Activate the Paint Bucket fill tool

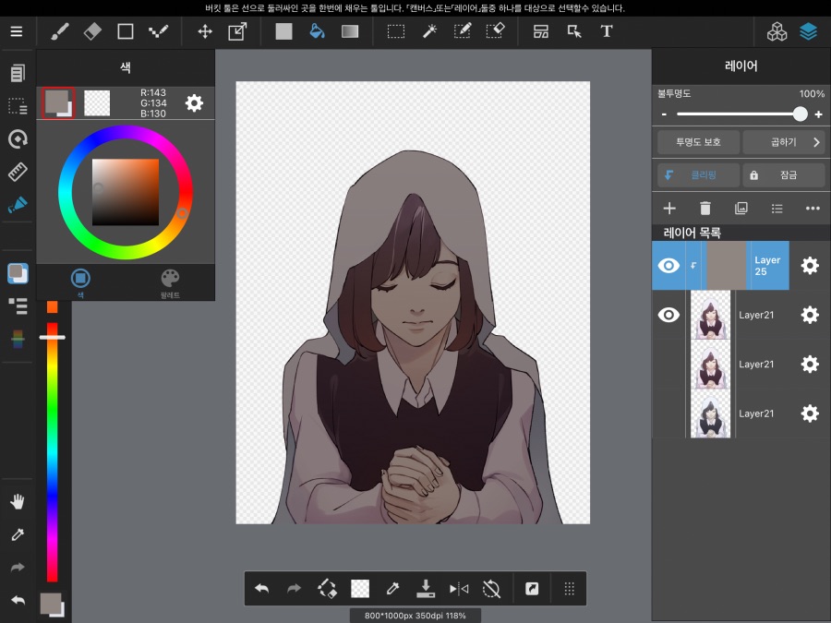click(317, 30)
